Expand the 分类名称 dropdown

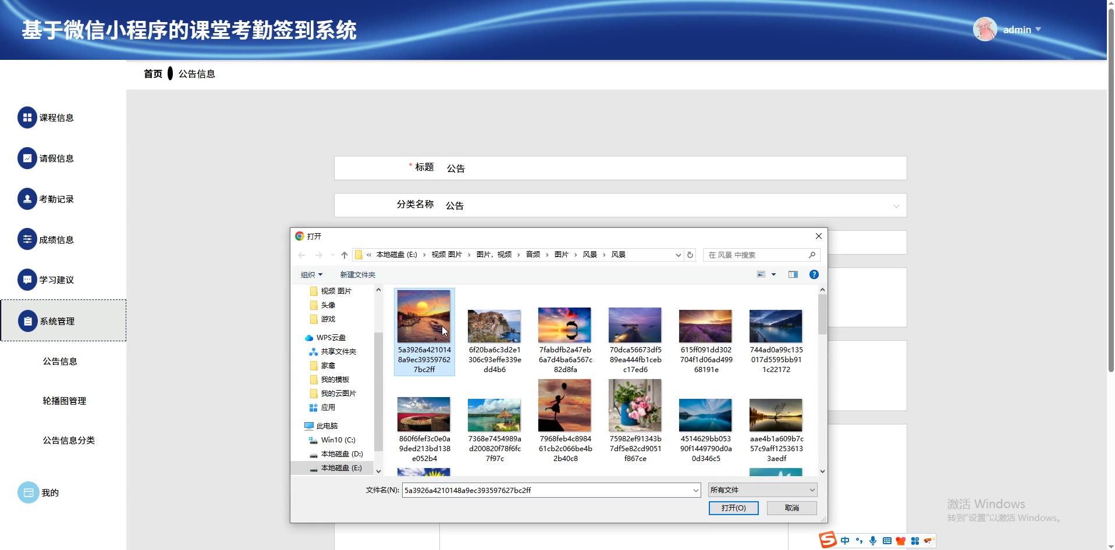pyautogui.click(x=896, y=206)
